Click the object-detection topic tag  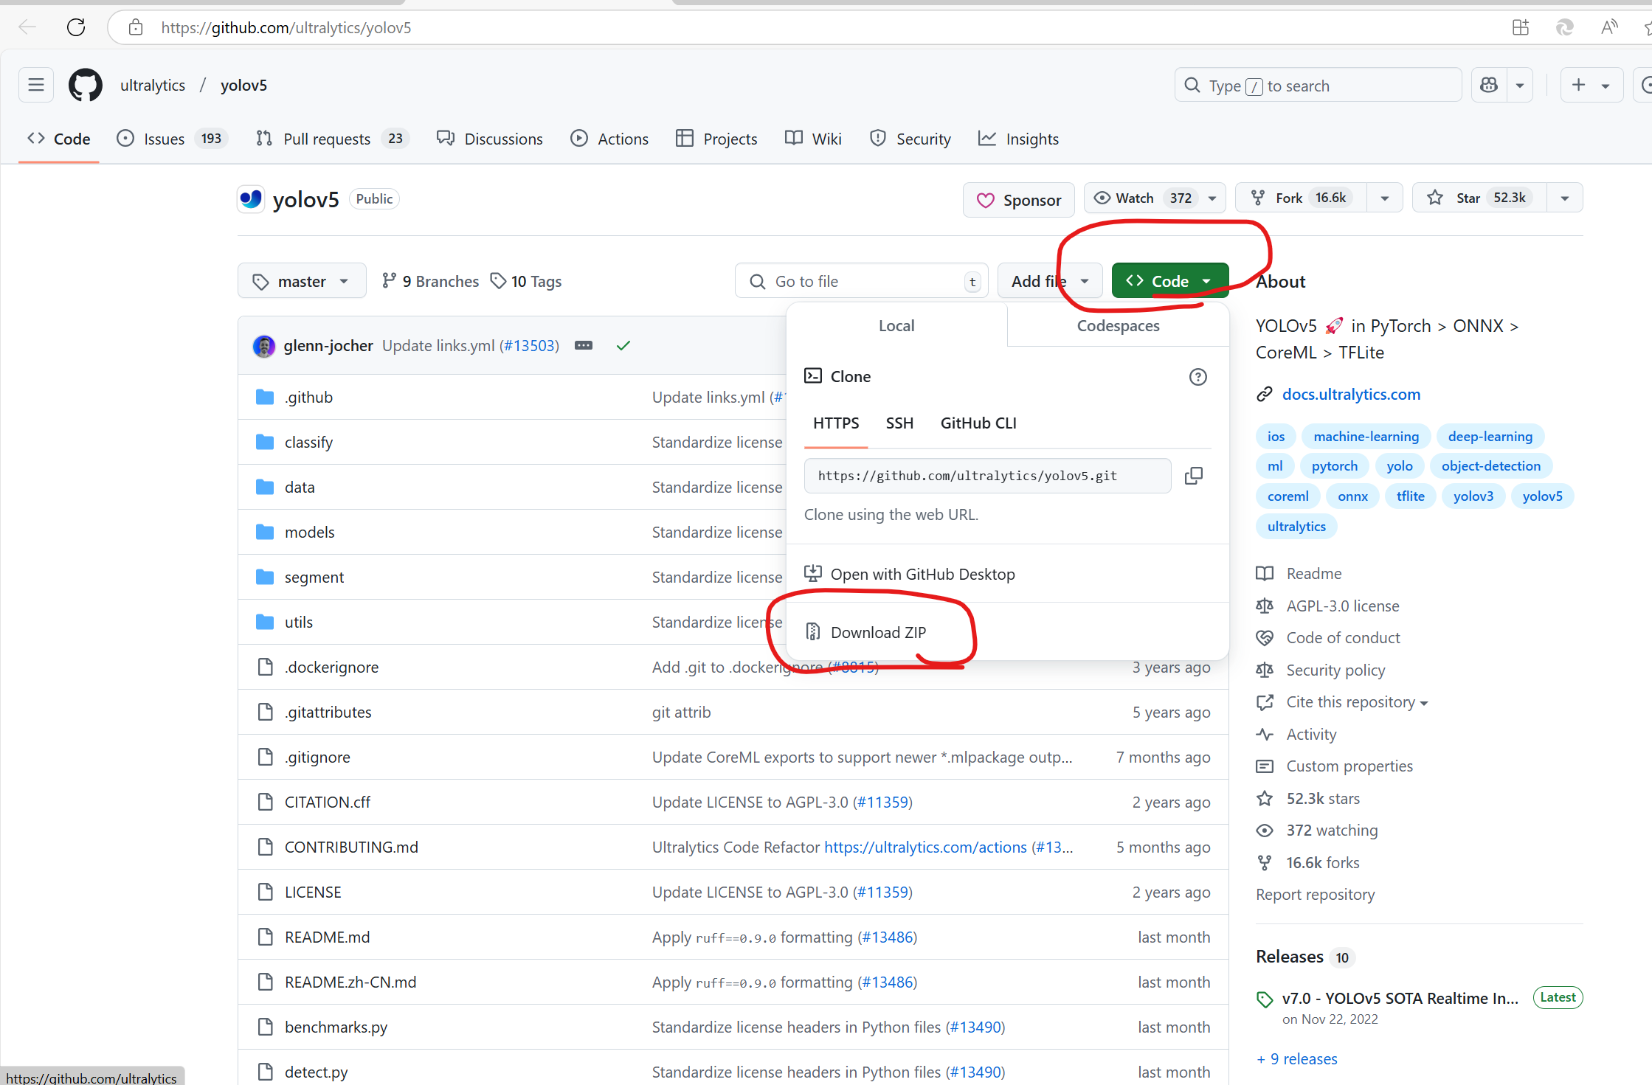point(1490,466)
